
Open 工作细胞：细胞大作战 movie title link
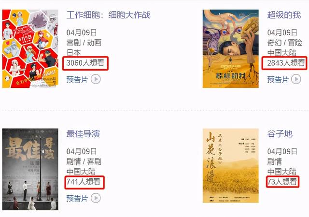tap(108, 15)
